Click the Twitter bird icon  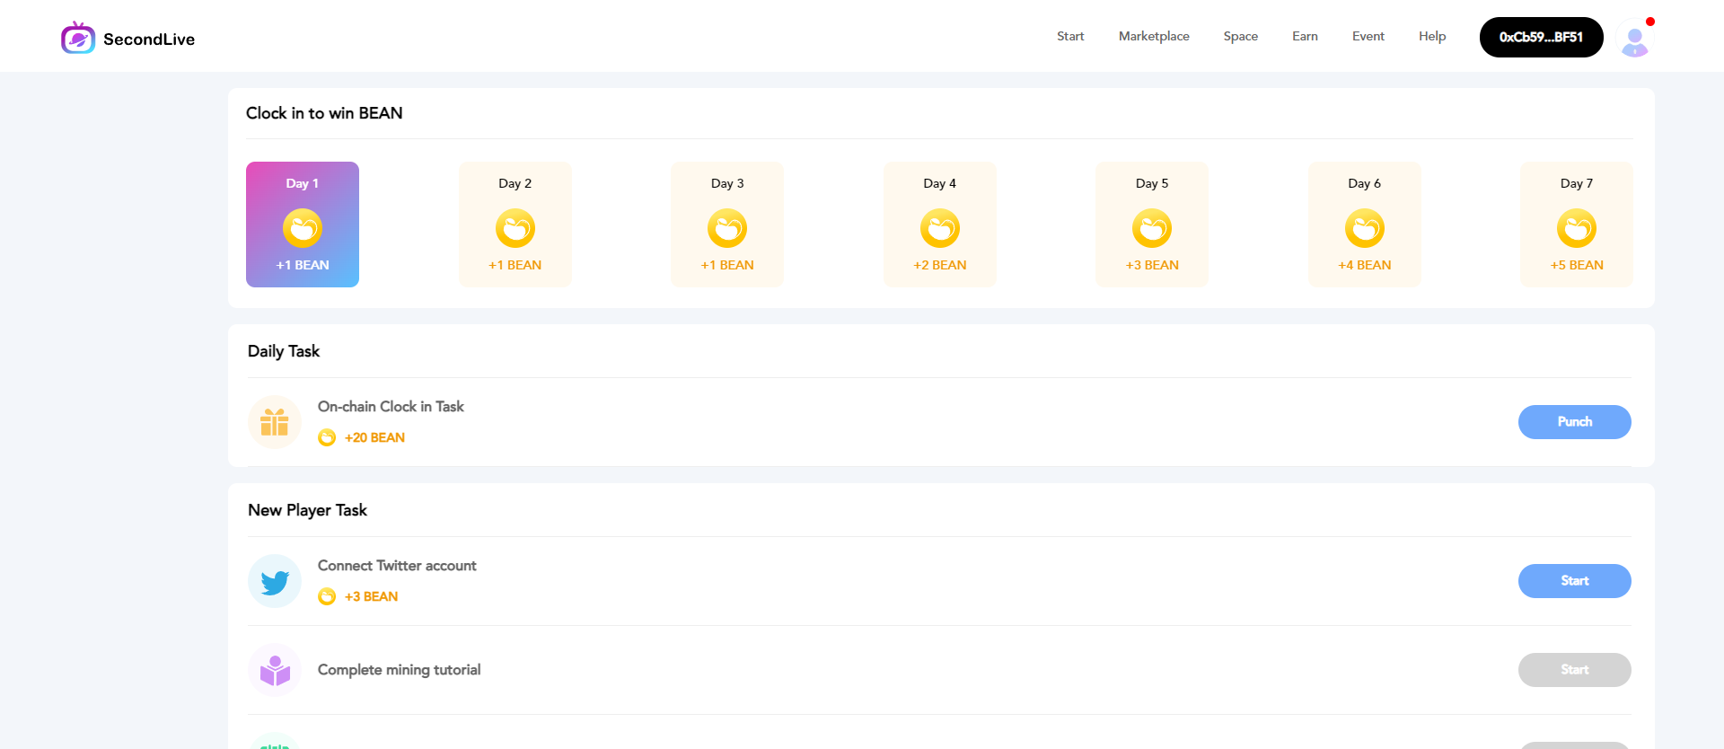pyautogui.click(x=275, y=581)
